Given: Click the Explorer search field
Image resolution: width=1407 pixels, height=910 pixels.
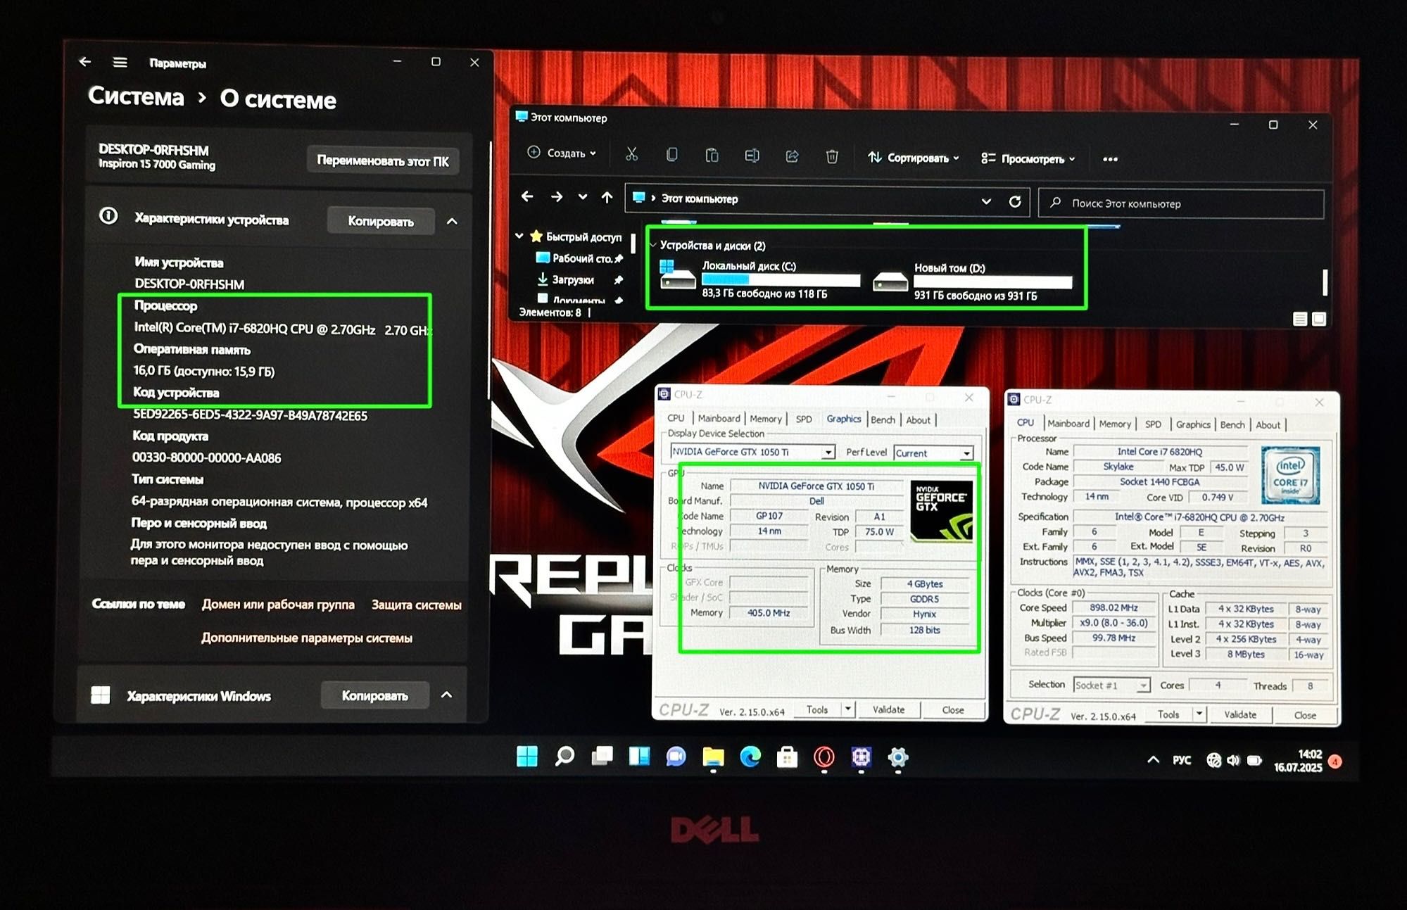Looking at the screenshot, I should click(x=1182, y=203).
